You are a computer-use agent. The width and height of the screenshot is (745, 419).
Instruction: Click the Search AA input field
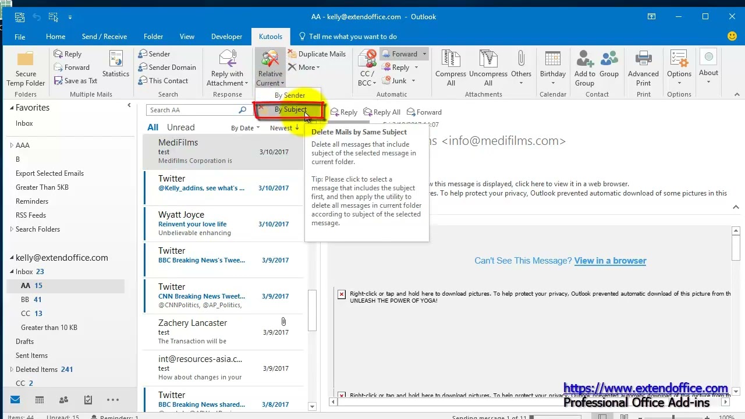(192, 110)
